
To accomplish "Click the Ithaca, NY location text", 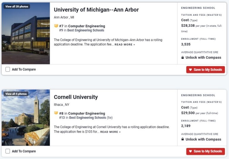I will (62, 105).
